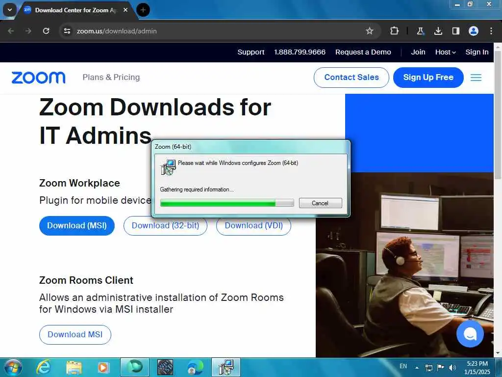Click the dark striped app taskbar icon
Screen dimensions: 502x377
coord(165,367)
